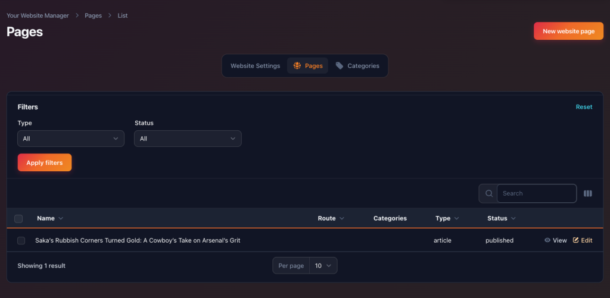Click the tag icon beside Categories
Screen dimensions: 610x298
coord(340,66)
